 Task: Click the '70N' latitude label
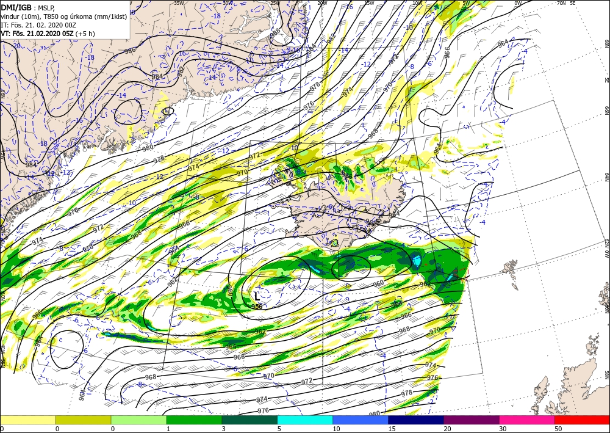[x=561, y=3]
